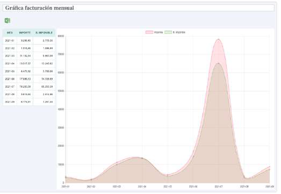Select the 2021-08 month cell in table

tap(10, 94)
